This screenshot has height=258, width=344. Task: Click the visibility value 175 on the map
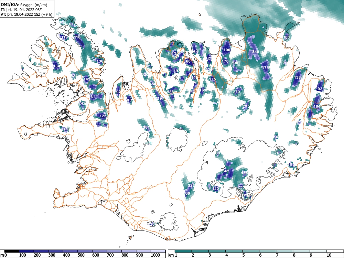coord(212,79)
